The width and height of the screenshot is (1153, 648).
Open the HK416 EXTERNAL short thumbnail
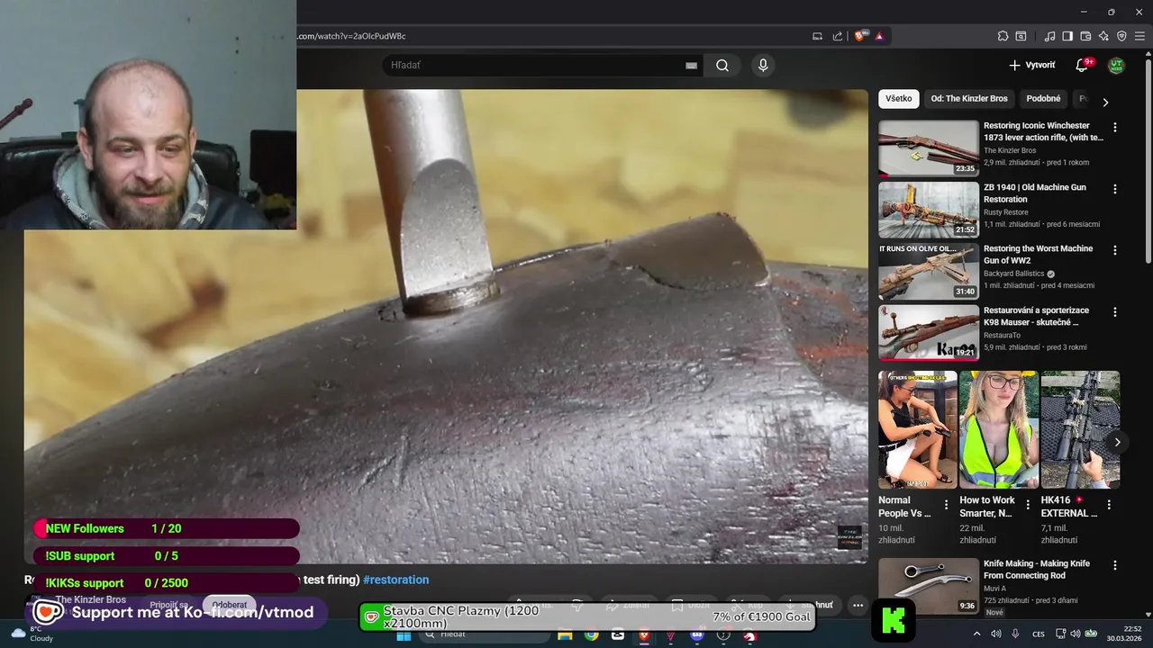(1080, 429)
